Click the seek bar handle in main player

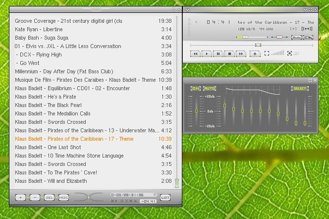(x=258, y=45)
